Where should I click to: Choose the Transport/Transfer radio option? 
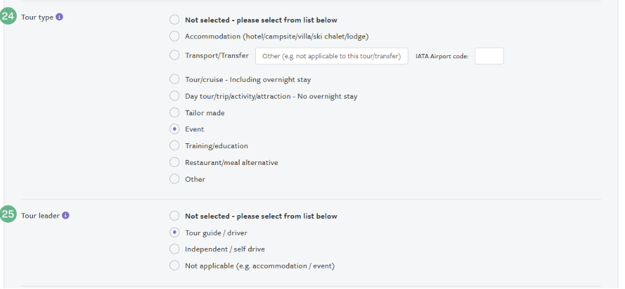(x=174, y=55)
